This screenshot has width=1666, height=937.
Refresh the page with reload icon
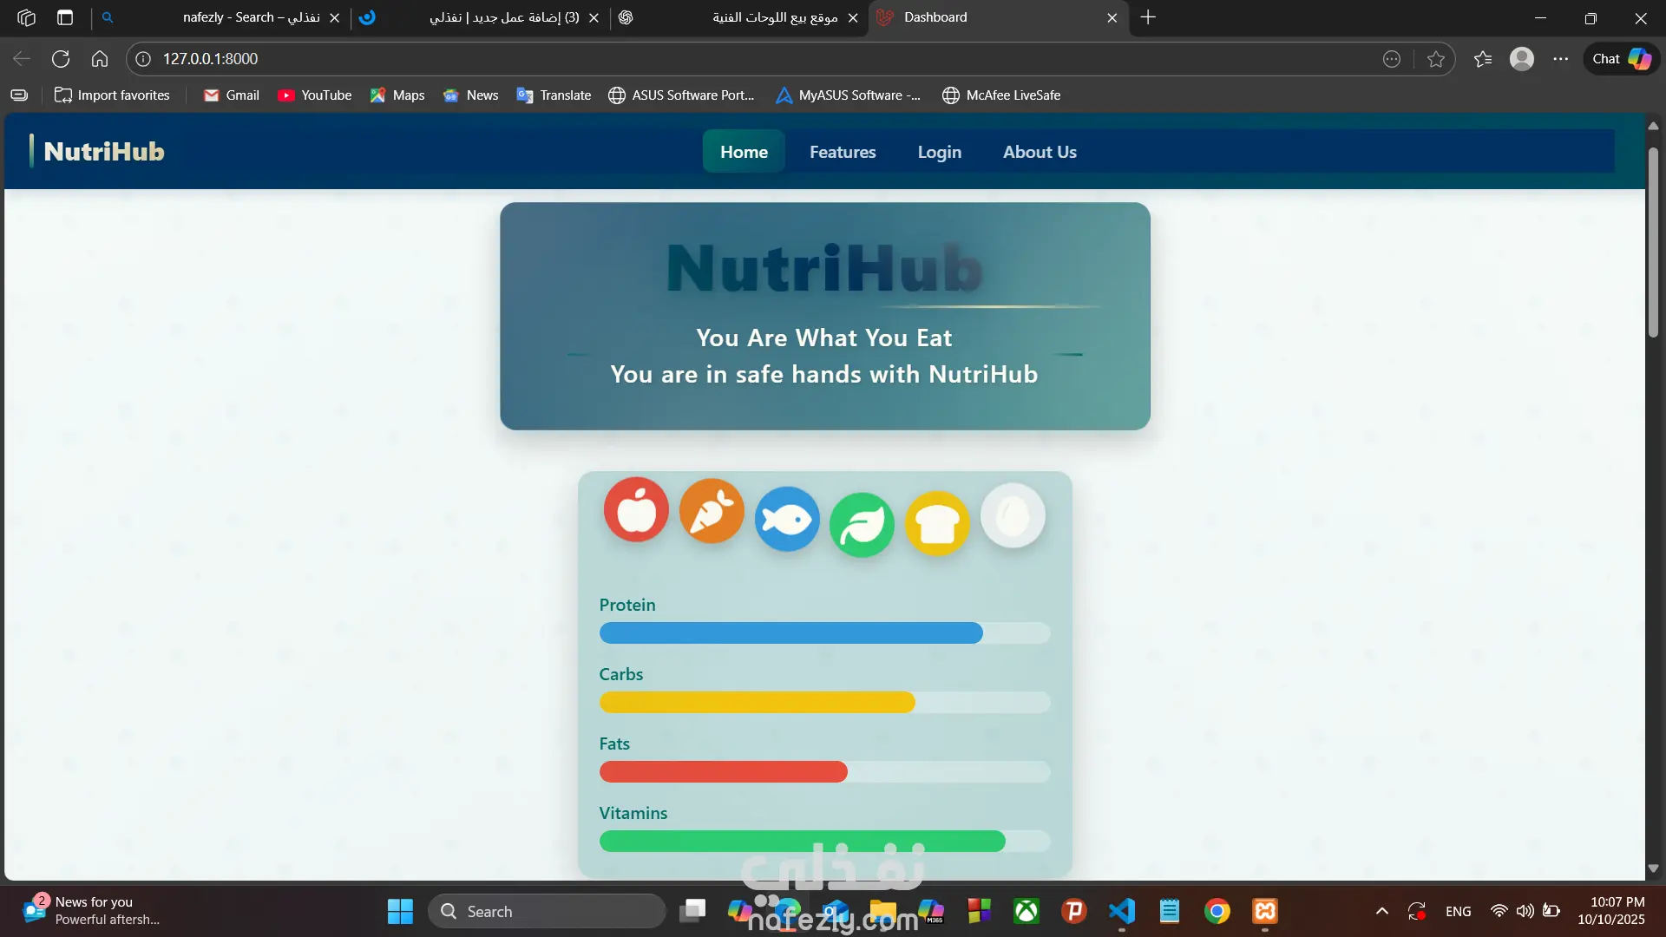point(61,59)
